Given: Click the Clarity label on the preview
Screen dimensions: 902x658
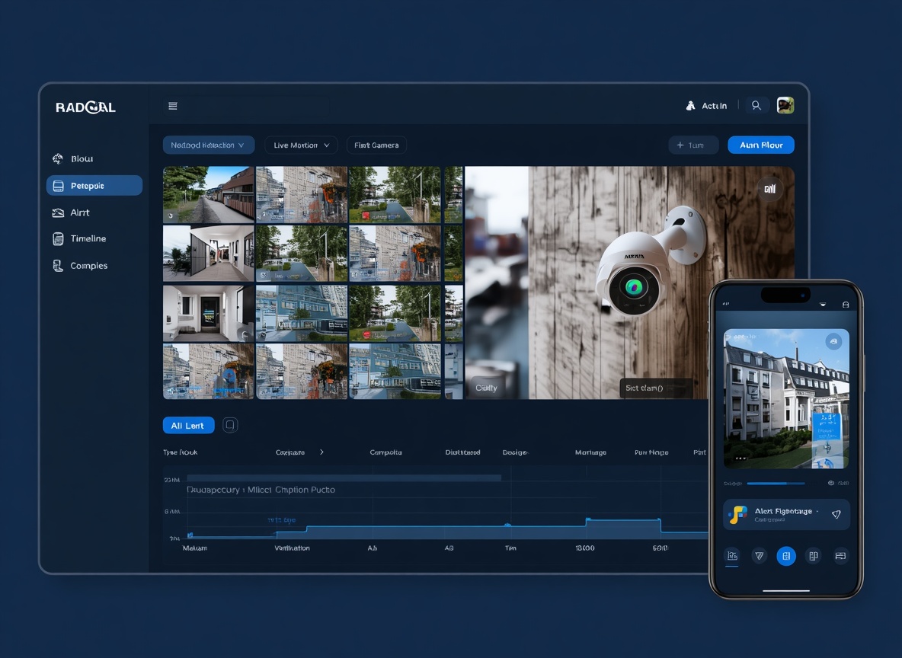Looking at the screenshot, I should [486, 388].
